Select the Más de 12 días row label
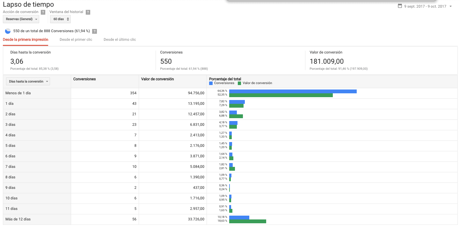460x229 pixels. pyautogui.click(x=18, y=219)
